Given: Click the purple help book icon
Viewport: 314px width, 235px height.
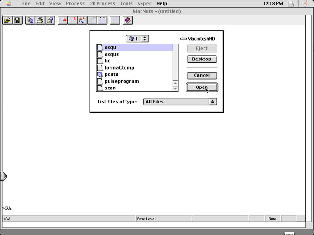Looking at the screenshot, I should (128, 20).
